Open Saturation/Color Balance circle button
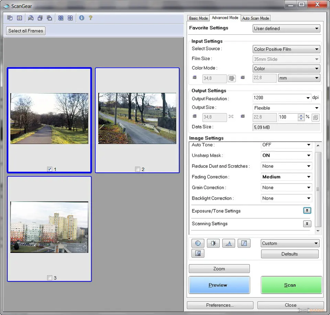The width and height of the screenshot is (330, 315). point(198,243)
